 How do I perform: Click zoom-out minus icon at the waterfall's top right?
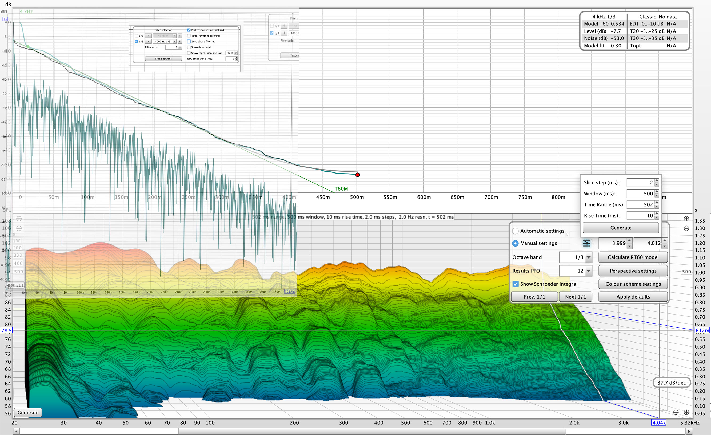686,228
